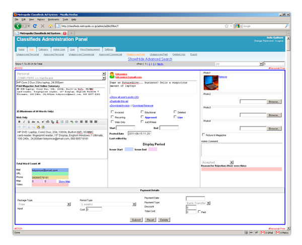Click the Firefox home icon
The image size is (302, 245).
[51, 26]
